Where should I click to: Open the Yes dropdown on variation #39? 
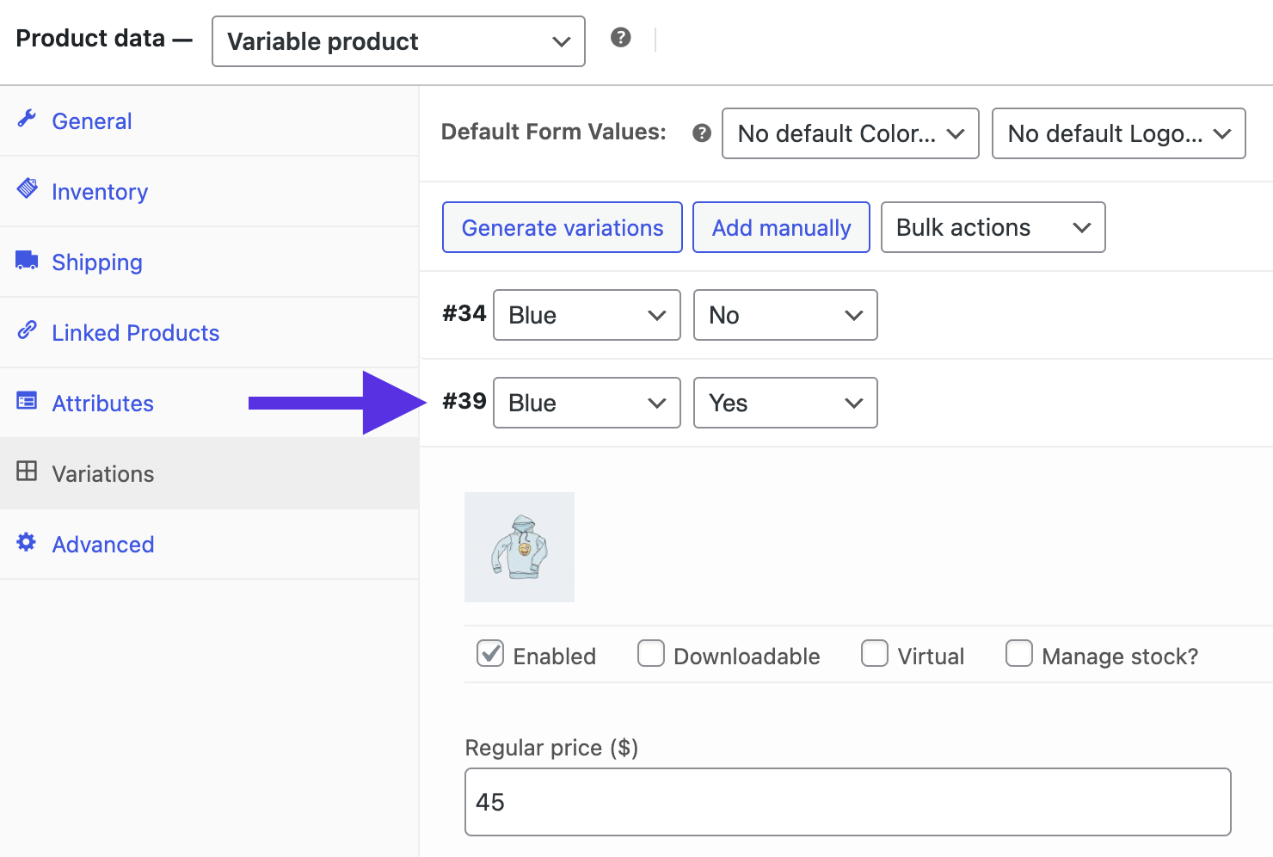[784, 403]
